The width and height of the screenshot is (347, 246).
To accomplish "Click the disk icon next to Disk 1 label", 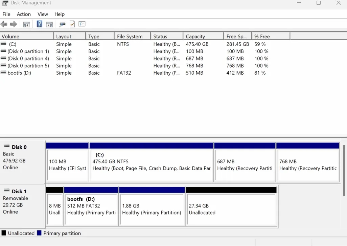I will 7,190.
